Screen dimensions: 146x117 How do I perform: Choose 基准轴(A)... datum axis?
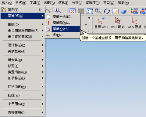(62, 23)
